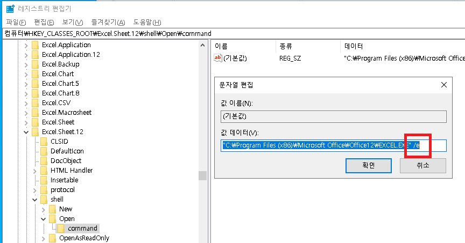Click the (기본값) value name
The image size is (465, 243).
(x=235, y=58)
